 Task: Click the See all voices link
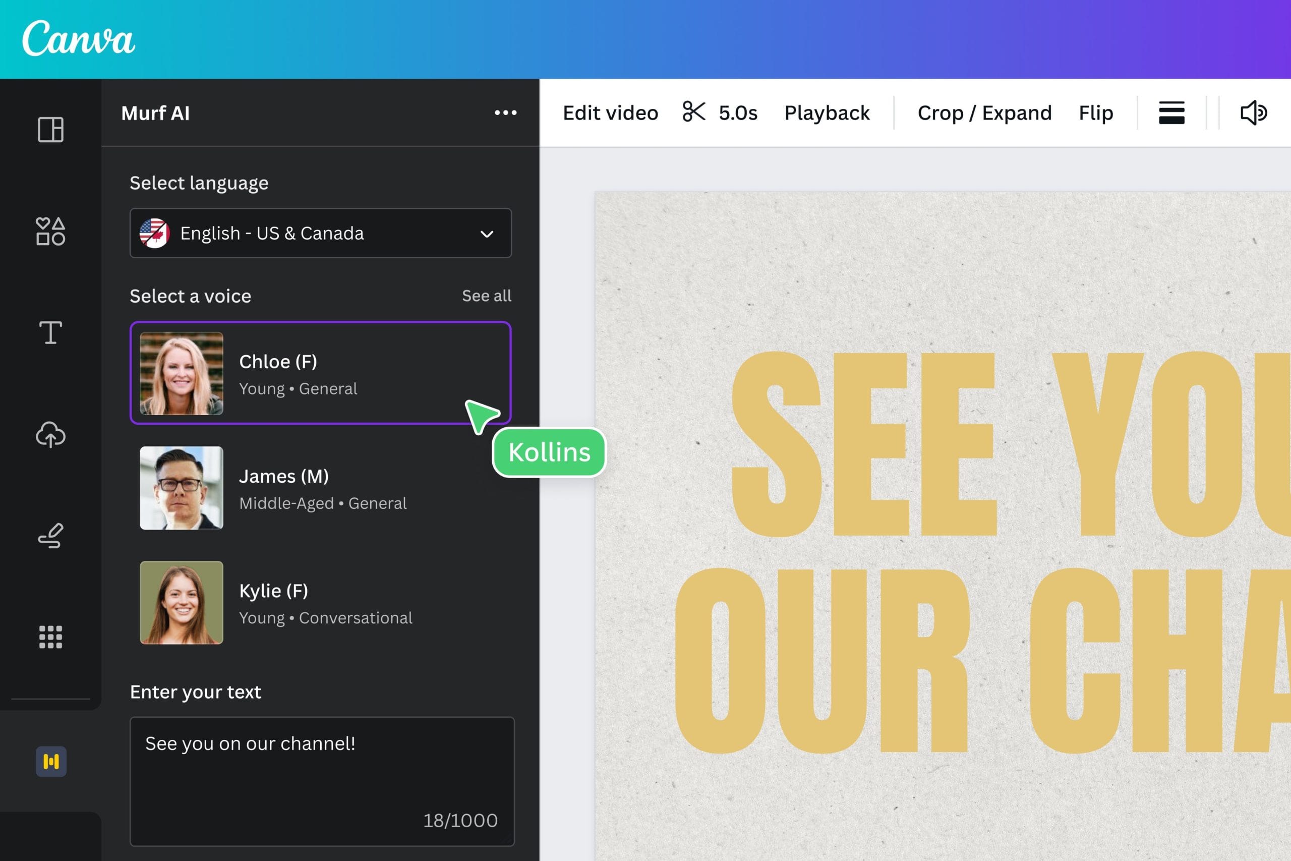(486, 296)
